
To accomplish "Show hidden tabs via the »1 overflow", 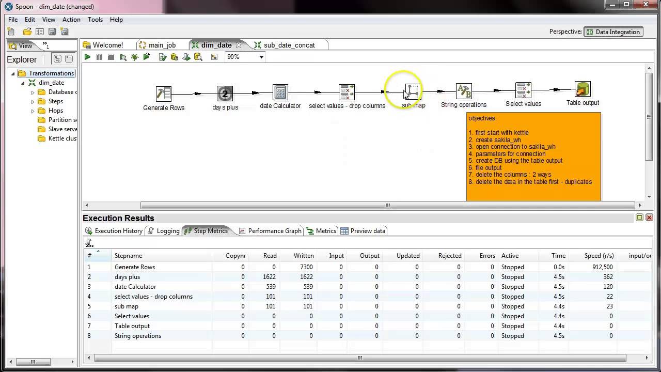I will (45, 45).
